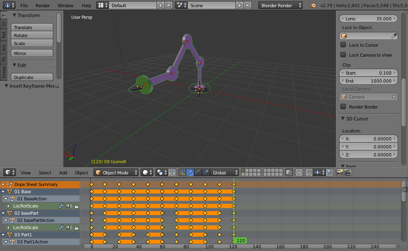The image size is (408, 251).
Task: Mute the 01 Base LocRotScale channel speaker
Action: [69, 206]
